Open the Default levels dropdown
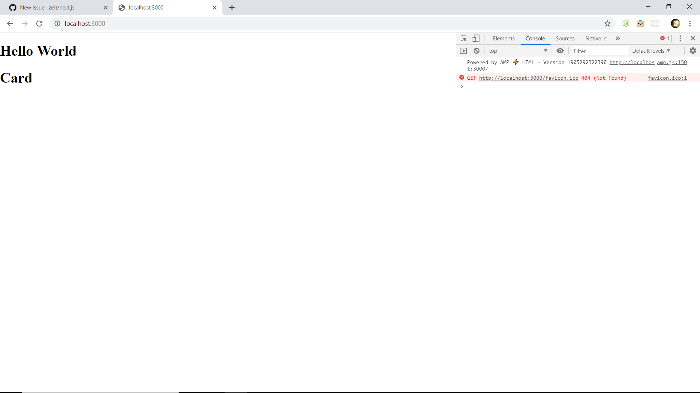700x393 pixels. pyautogui.click(x=651, y=51)
